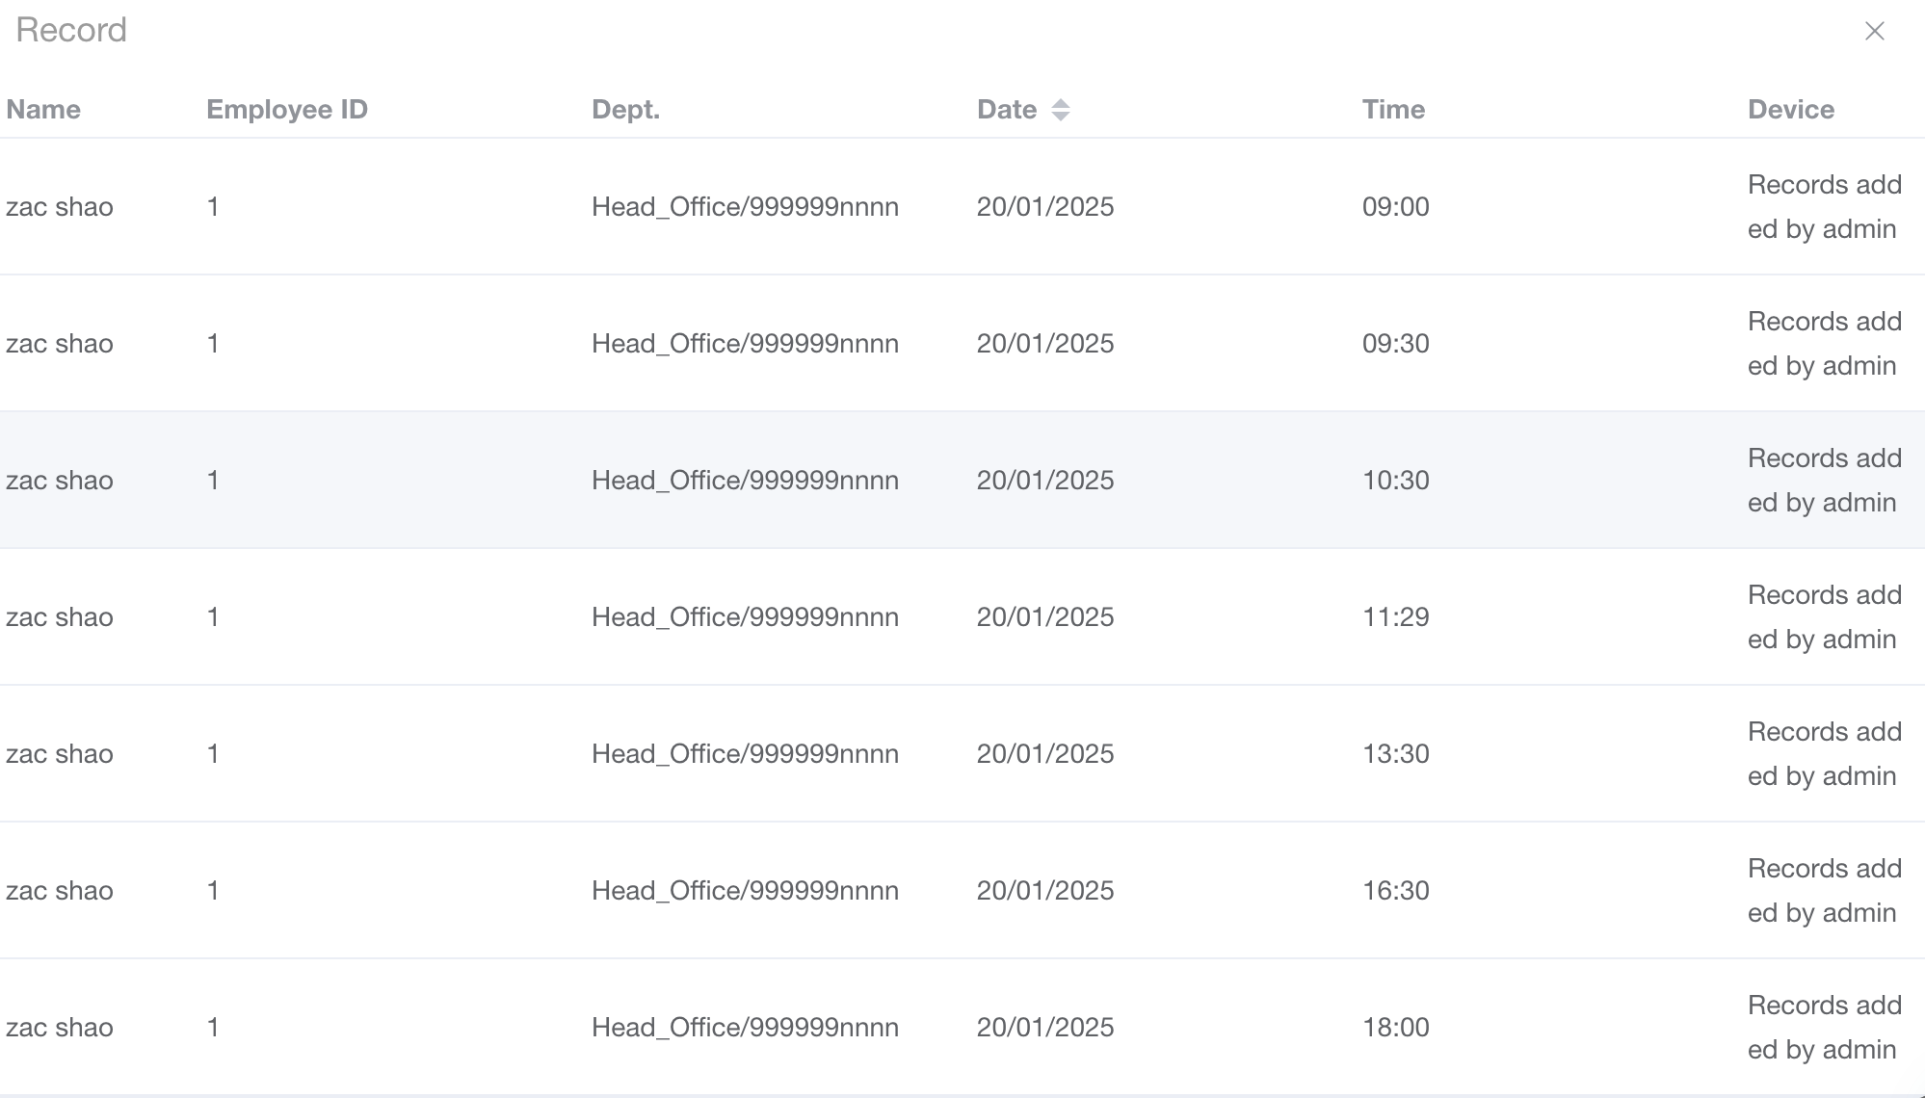Click the device cell in 16:30 row
1925x1098 pixels.
point(1823,891)
